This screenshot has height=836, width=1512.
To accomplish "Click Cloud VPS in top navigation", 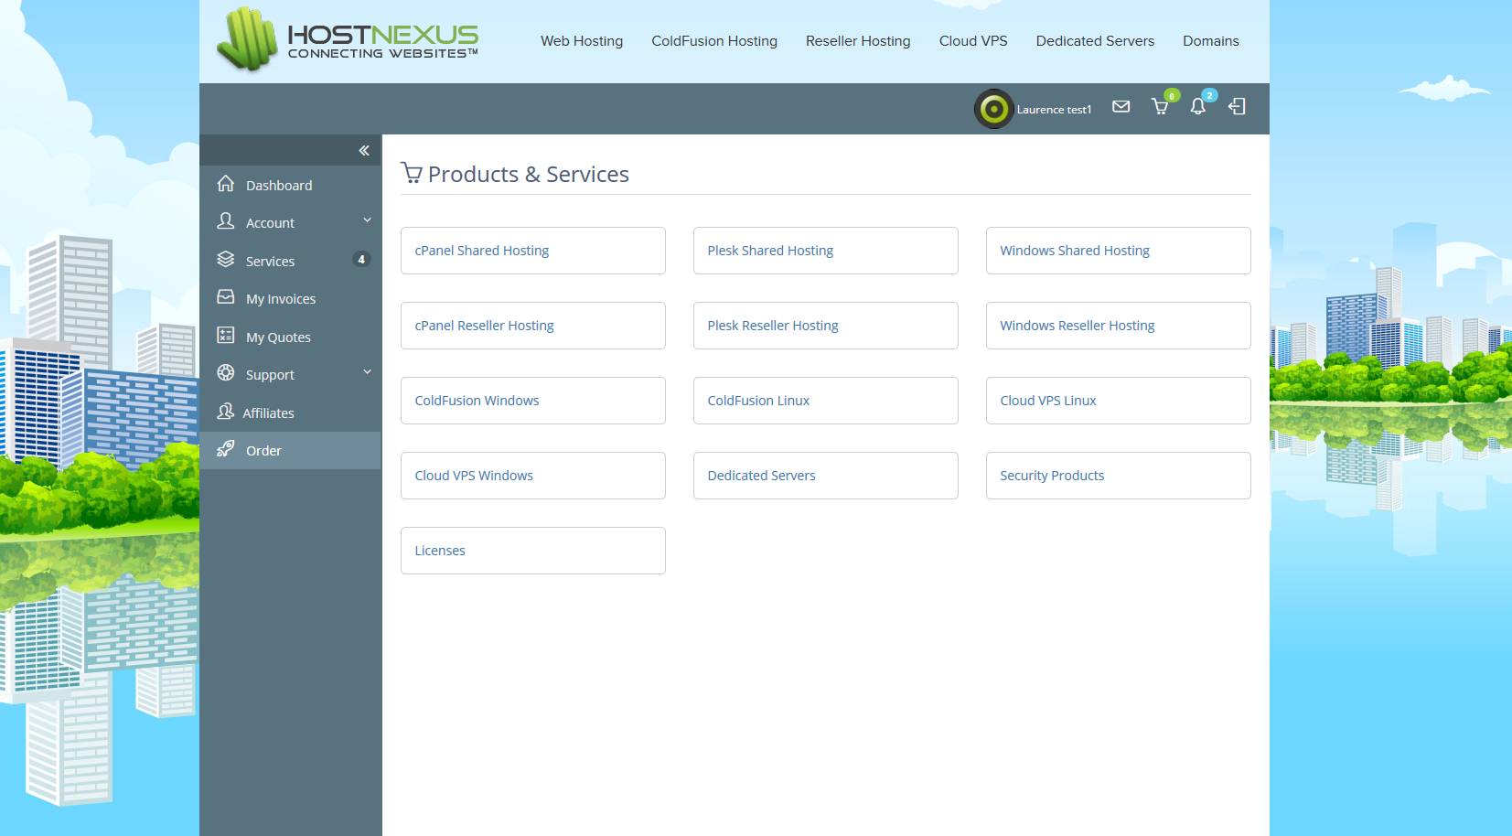I will point(973,41).
